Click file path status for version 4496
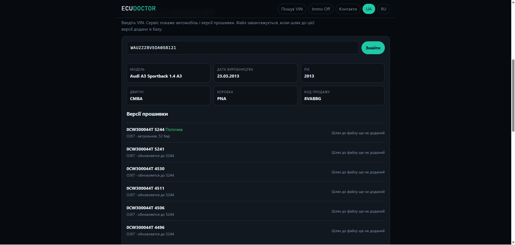 [358, 231]
